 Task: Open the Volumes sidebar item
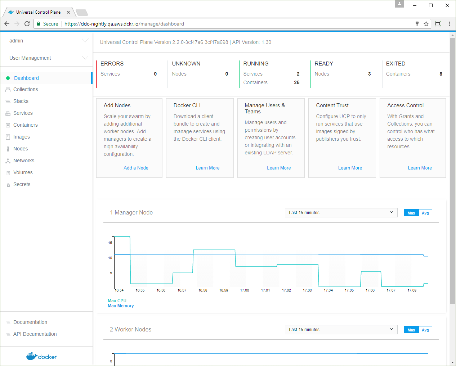(x=23, y=173)
